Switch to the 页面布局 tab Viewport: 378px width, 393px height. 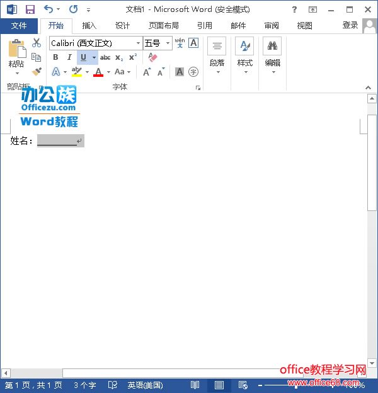(164, 26)
